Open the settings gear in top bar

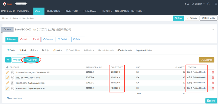click(x=216, y=4)
